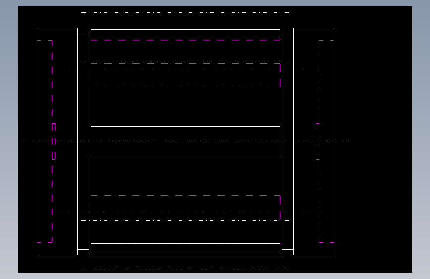Select the central solid white rectangle

coord(185,141)
